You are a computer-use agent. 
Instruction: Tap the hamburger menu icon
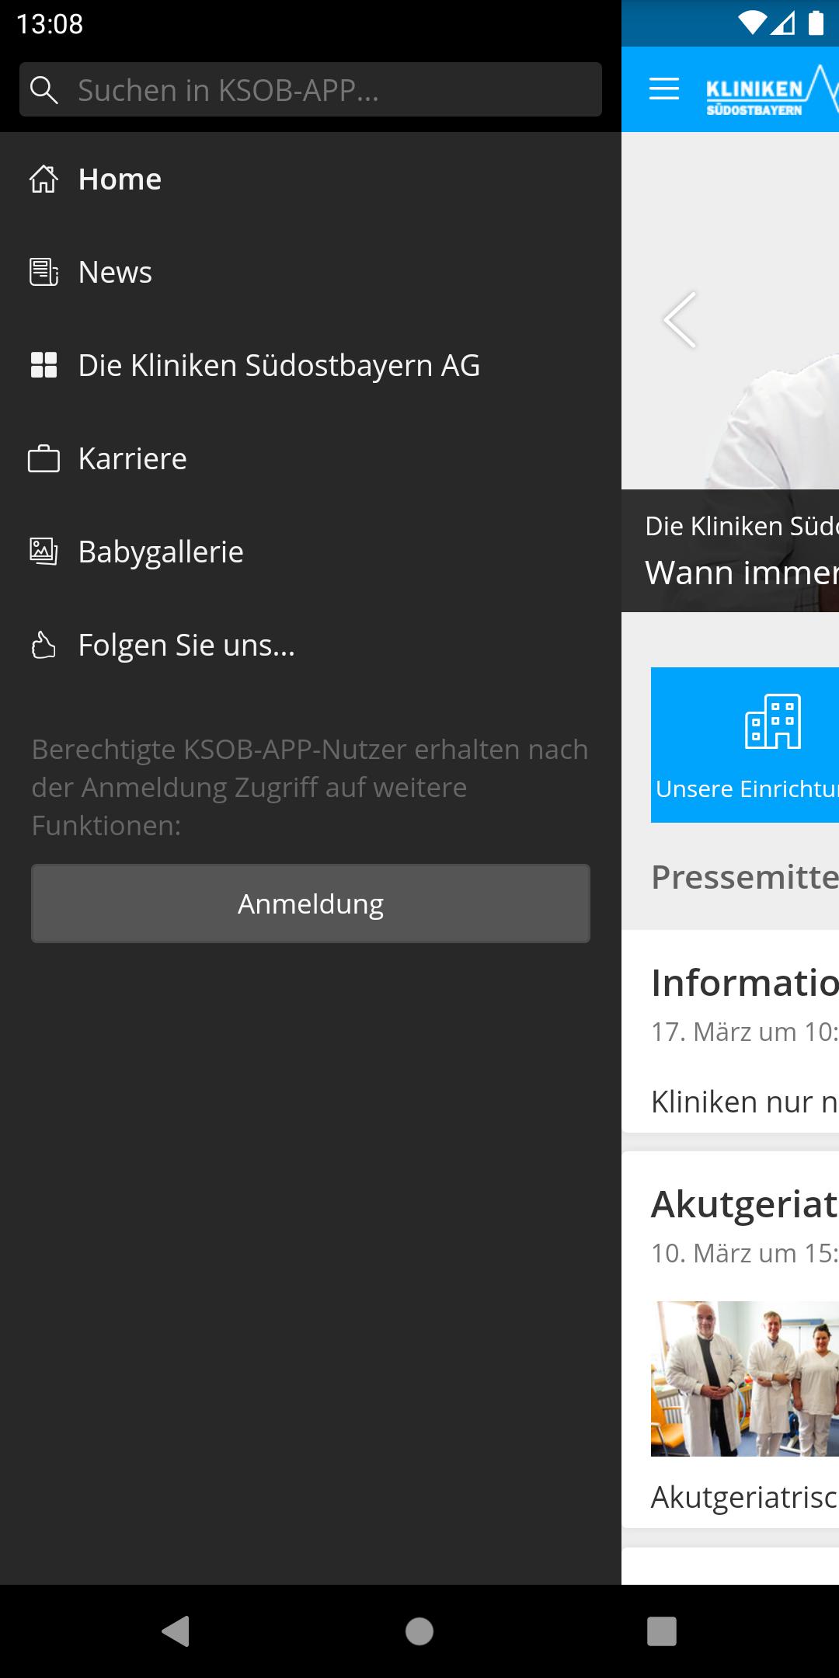664,89
